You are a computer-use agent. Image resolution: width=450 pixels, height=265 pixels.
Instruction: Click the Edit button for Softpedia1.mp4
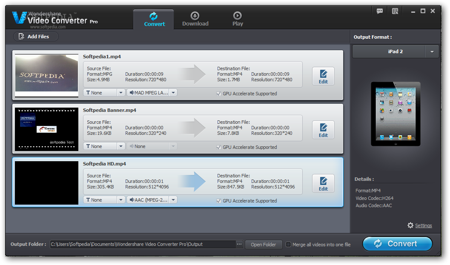tap(323, 76)
